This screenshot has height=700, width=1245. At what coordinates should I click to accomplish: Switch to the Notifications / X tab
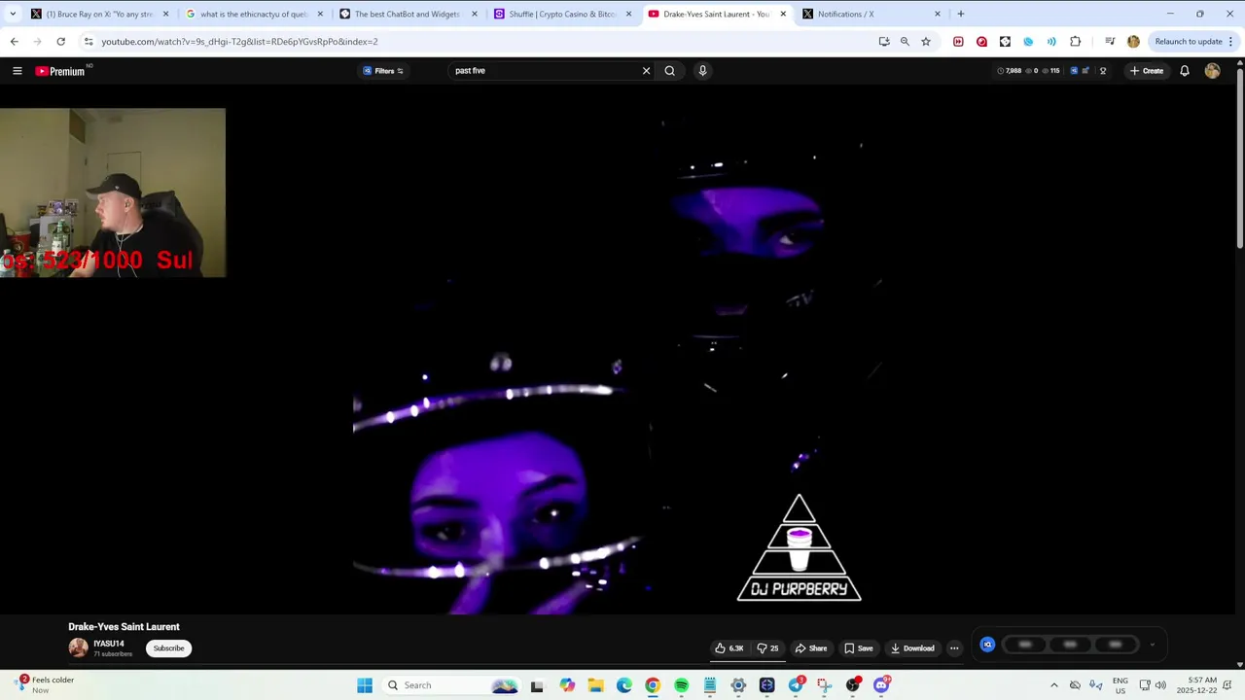coord(871,14)
